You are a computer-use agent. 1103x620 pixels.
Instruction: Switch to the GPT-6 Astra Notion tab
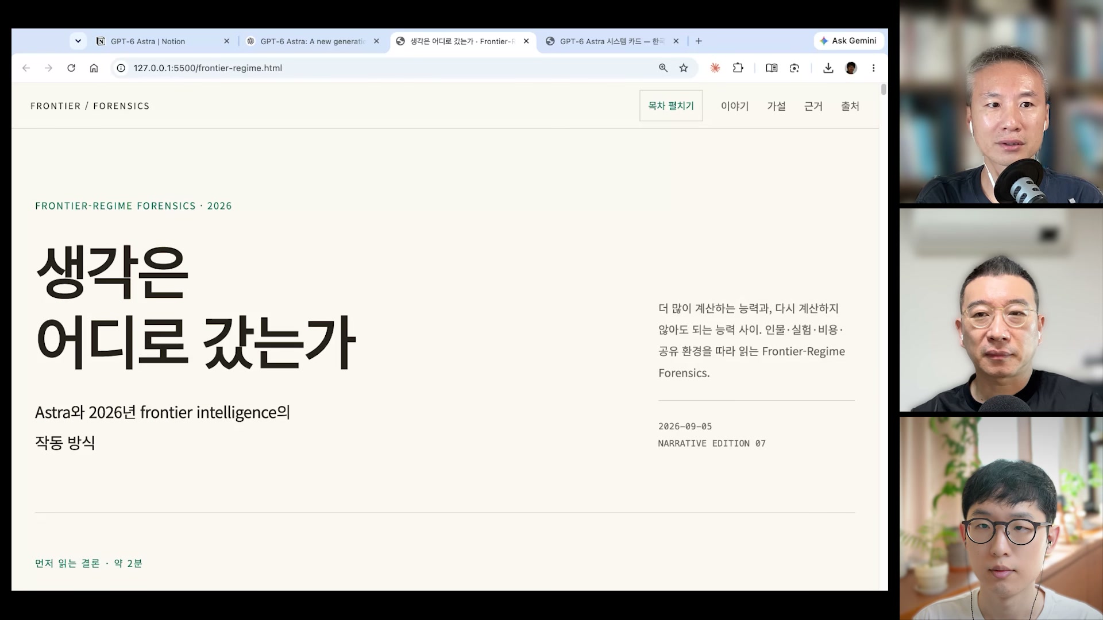point(163,41)
